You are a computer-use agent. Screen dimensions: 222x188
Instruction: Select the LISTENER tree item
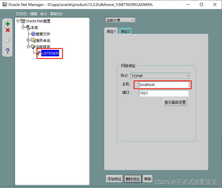(x=50, y=53)
